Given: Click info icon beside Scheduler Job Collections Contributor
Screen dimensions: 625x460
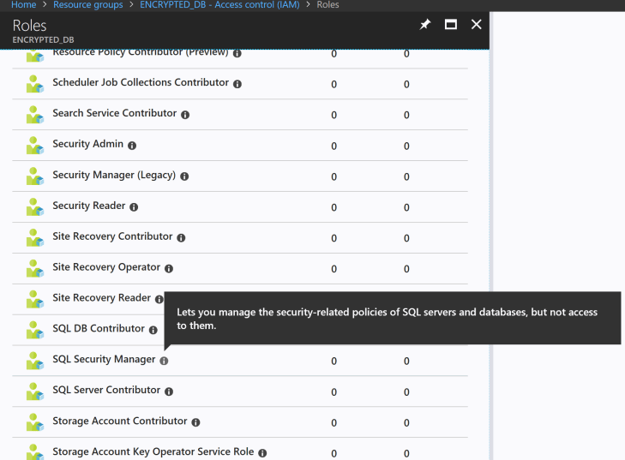Looking at the screenshot, I should coord(237,84).
